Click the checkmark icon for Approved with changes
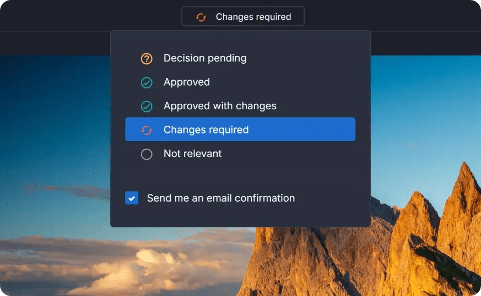The height and width of the screenshot is (296, 481). pyautogui.click(x=147, y=106)
